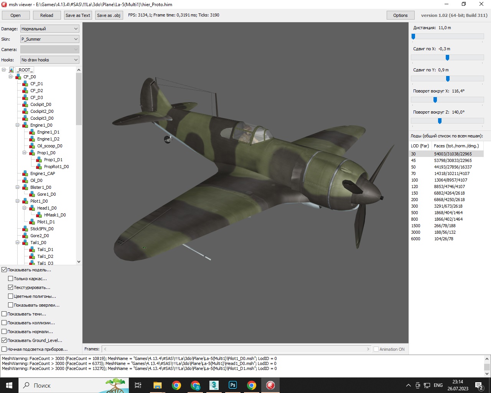491x393 pixels.
Task: Click the mesh icon next to Cockpit_D0
Action: 25,104
